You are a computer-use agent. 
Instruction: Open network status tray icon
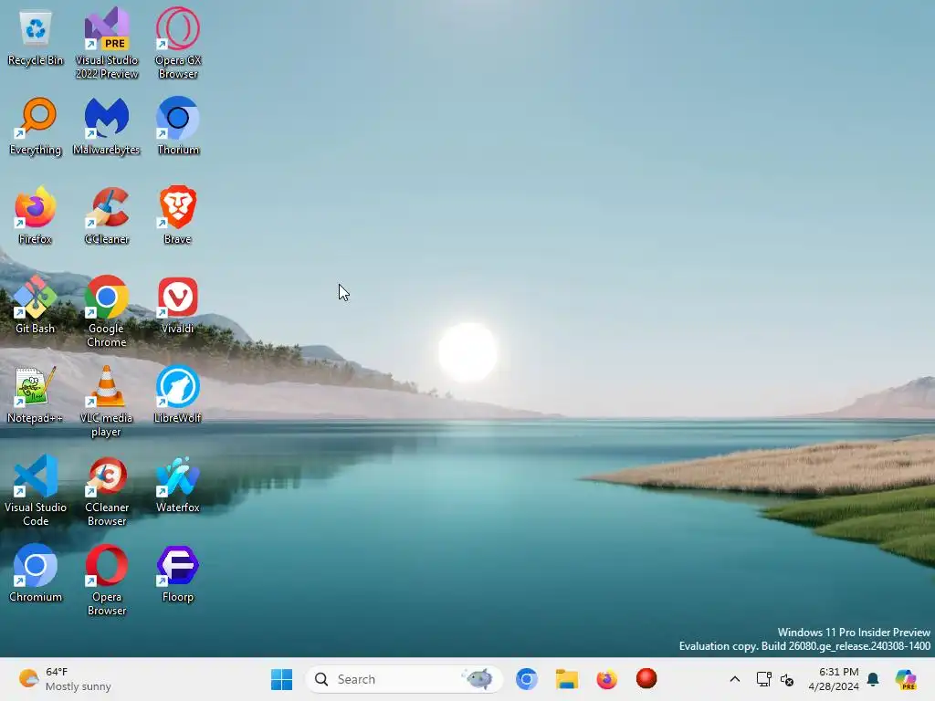click(x=763, y=679)
